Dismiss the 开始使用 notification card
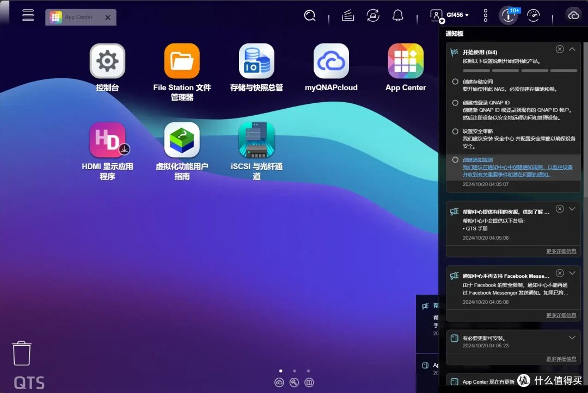 tap(560, 49)
